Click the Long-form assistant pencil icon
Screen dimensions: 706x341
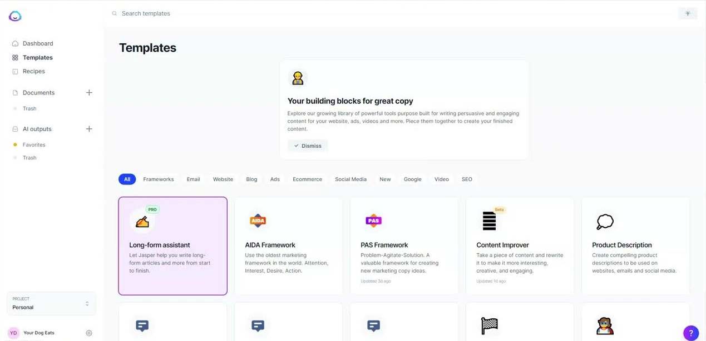click(x=142, y=222)
